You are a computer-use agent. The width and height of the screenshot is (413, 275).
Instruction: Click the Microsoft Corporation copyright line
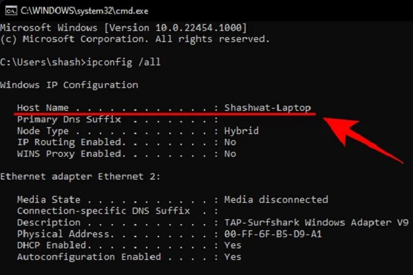135,39
